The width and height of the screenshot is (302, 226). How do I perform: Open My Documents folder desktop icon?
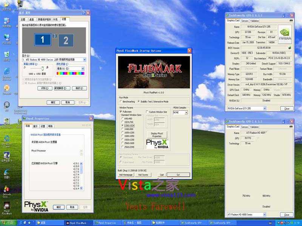pyautogui.click(x=6, y=6)
